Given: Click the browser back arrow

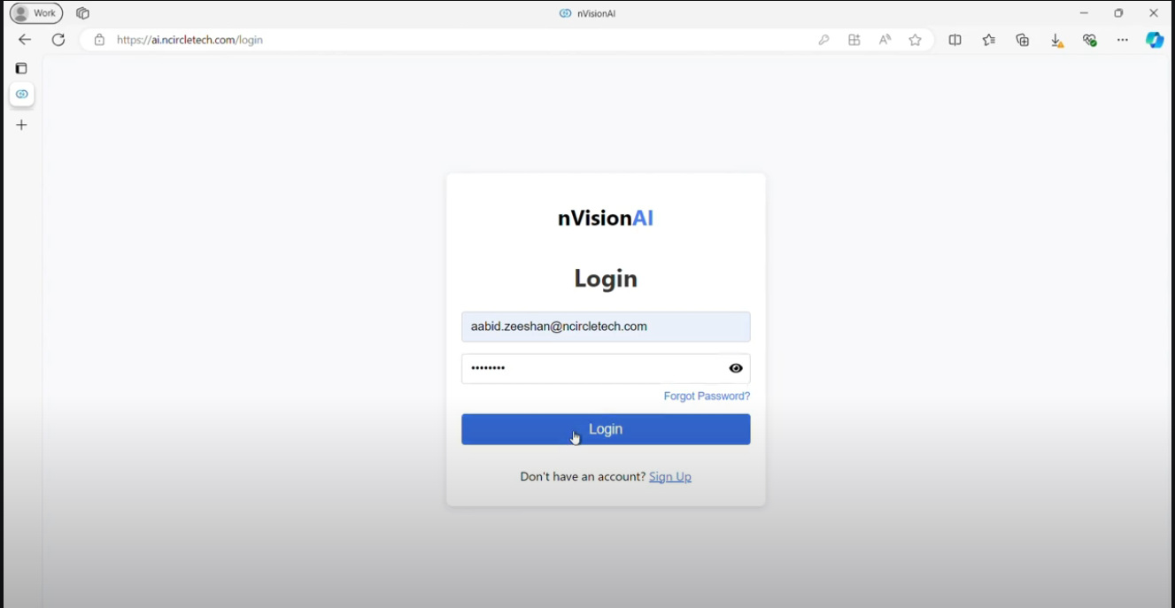Looking at the screenshot, I should tap(25, 40).
